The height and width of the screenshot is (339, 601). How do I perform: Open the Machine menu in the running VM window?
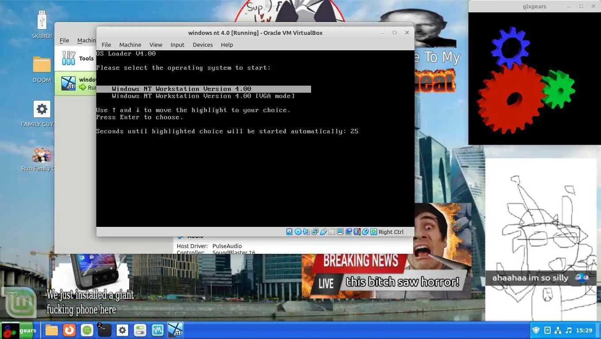click(130, 45)
